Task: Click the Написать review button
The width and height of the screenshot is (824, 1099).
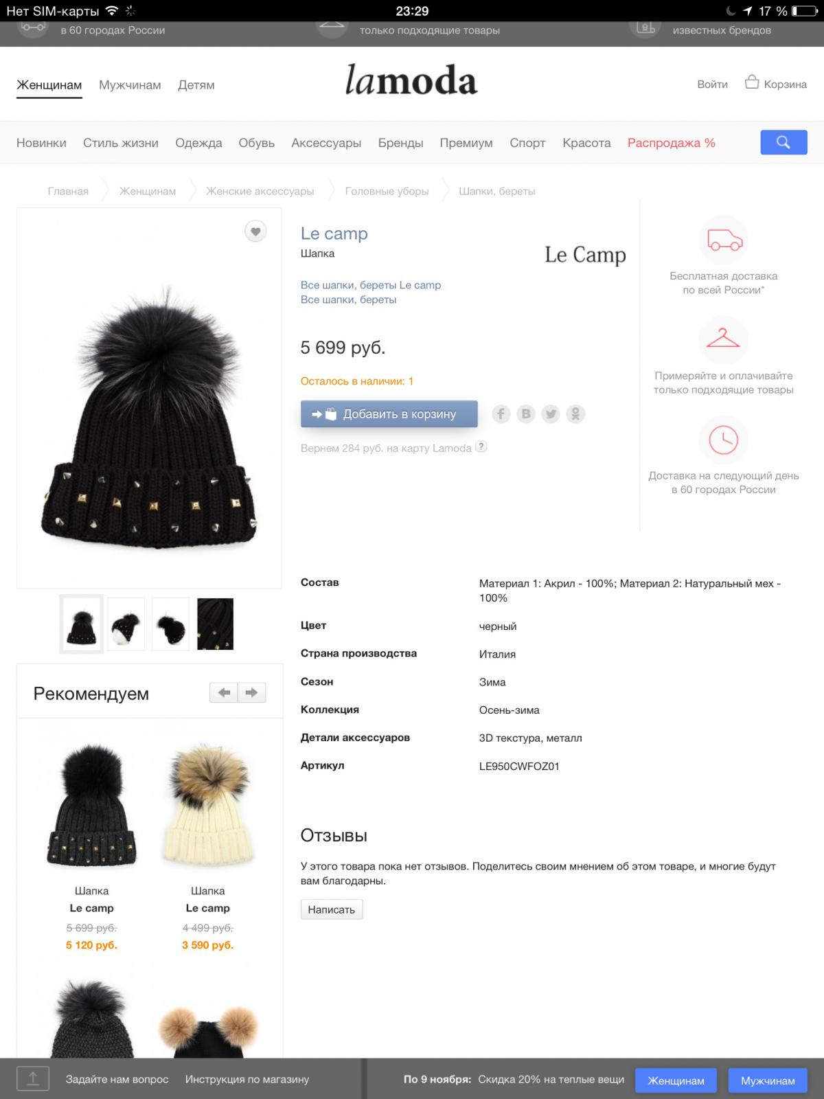Action: [332, 909]
